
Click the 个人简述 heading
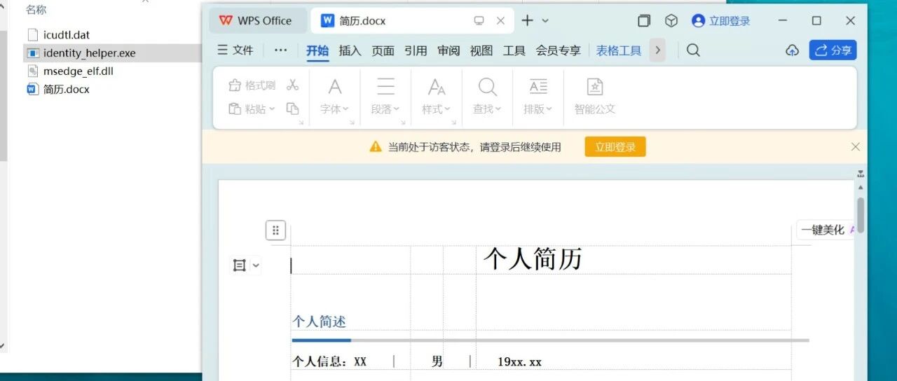tap(319, 321)
